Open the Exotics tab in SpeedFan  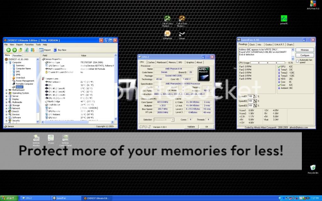[x=269, y=45]
